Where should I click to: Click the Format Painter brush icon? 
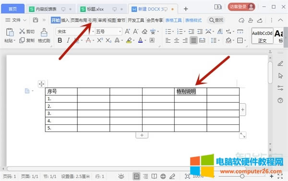tap(44, 33)
